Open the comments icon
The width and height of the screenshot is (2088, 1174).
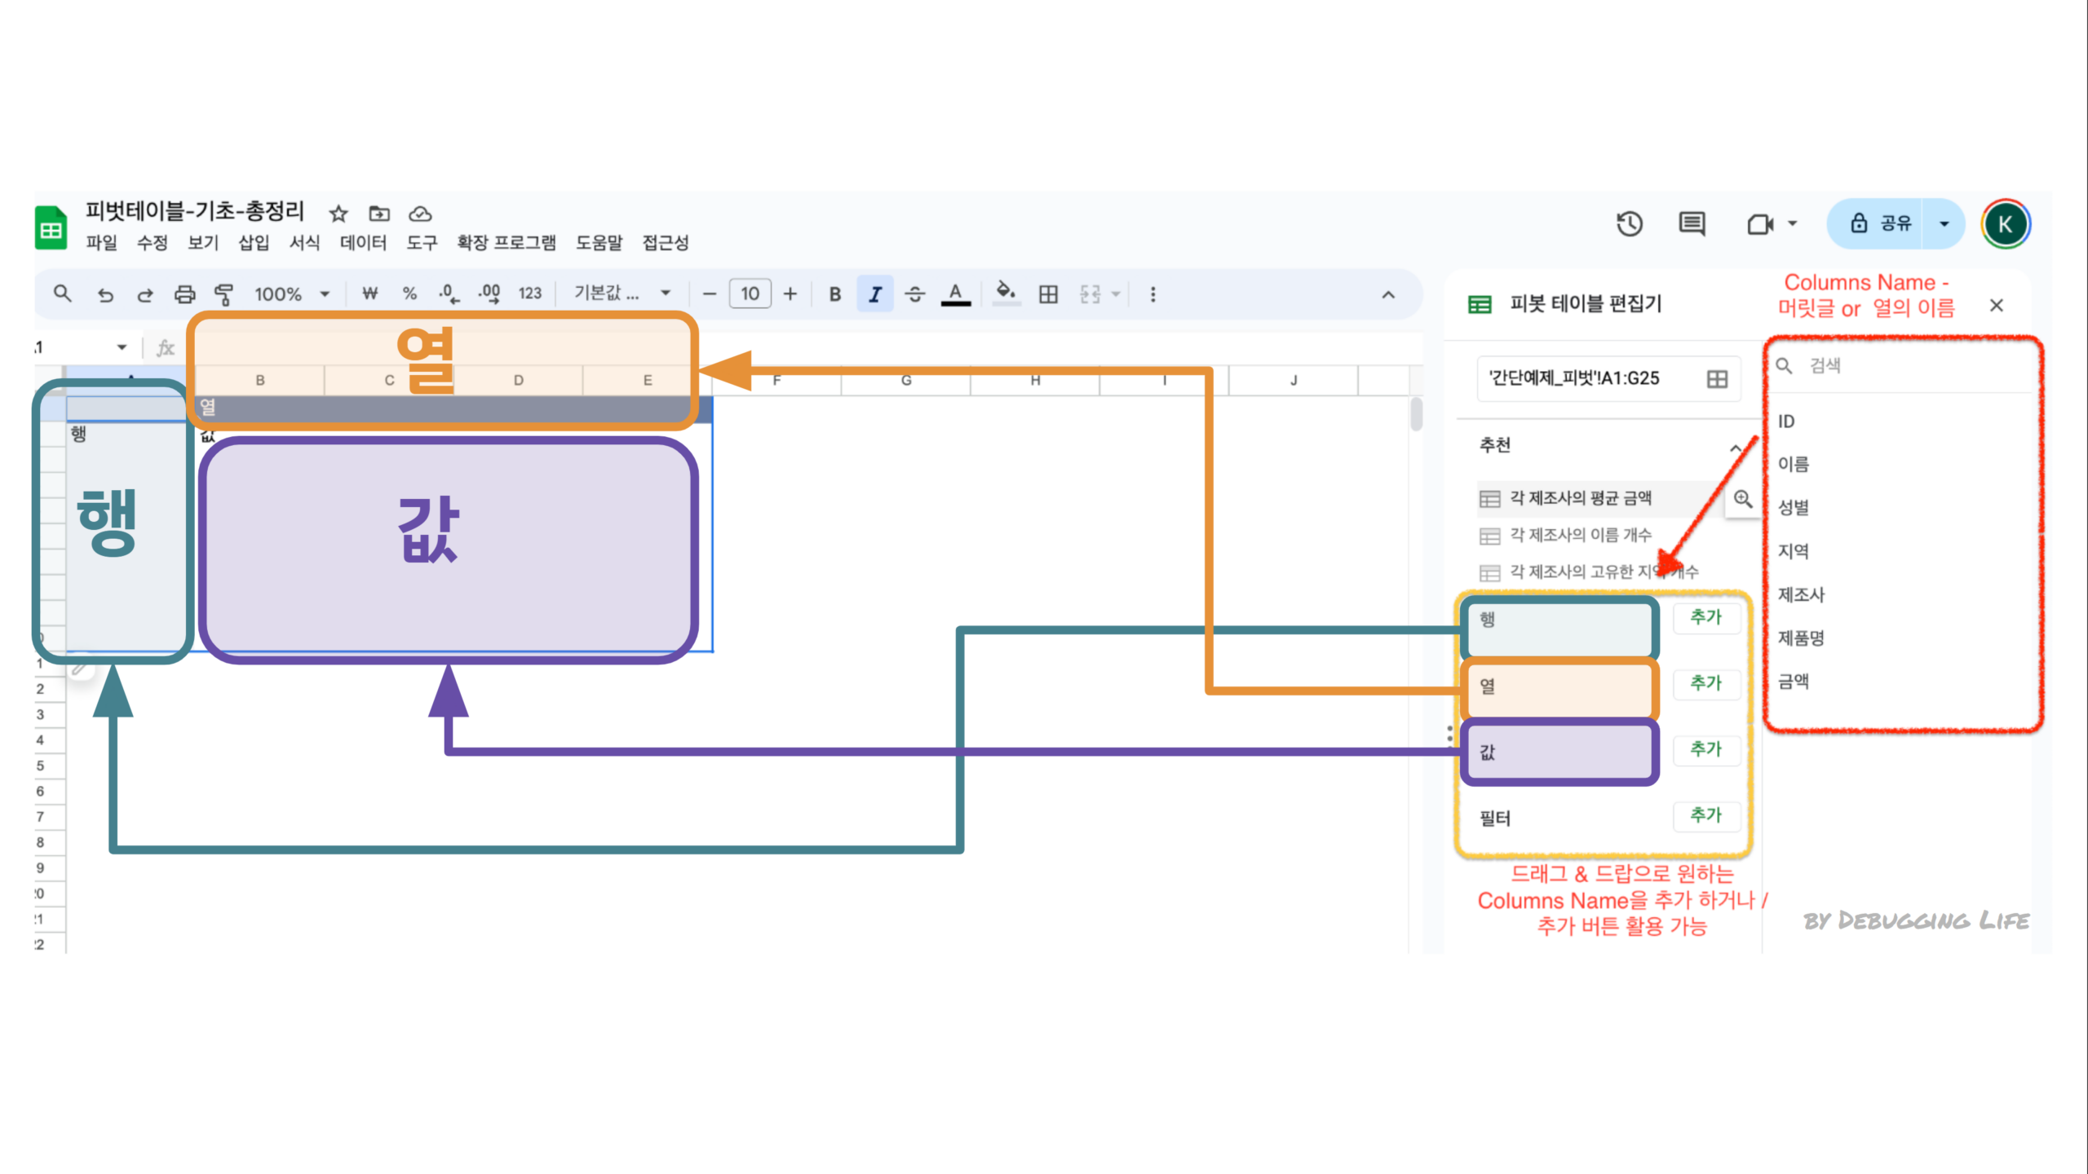(1692, 224)
